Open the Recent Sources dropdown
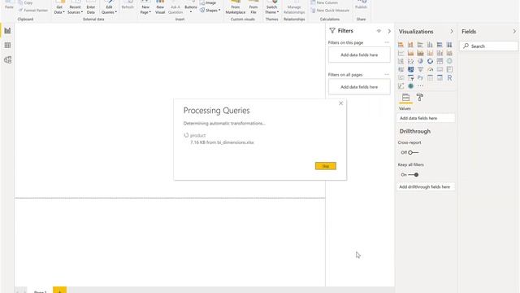 (x=75, y=7)
